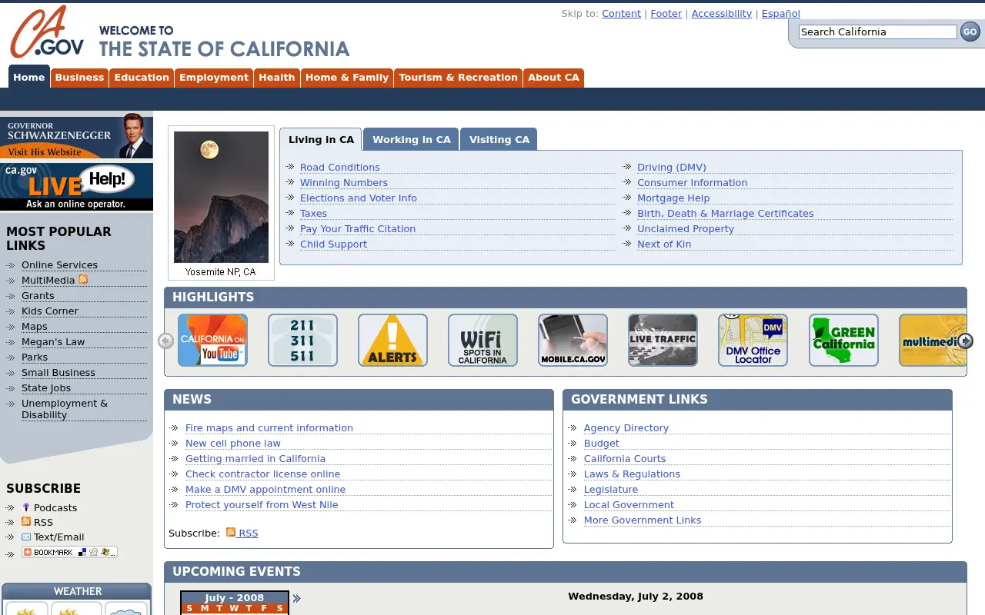985x615 pixels.
Task: Open the Education navigation tab
Action: pyautogui.click(x=142, y=78)
